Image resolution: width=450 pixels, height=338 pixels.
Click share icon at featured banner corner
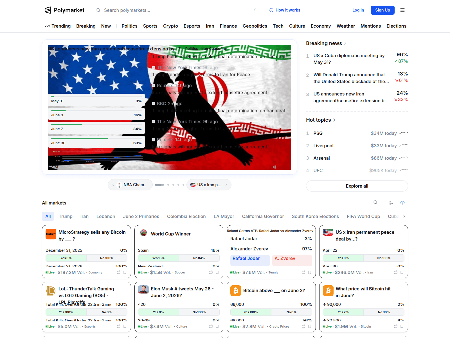tap(274, 167)
